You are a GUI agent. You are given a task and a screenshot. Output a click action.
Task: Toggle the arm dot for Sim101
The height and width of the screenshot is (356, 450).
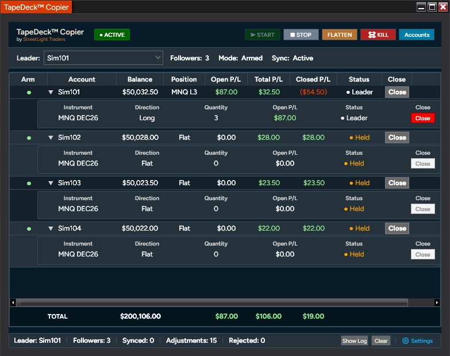(29, 93)
